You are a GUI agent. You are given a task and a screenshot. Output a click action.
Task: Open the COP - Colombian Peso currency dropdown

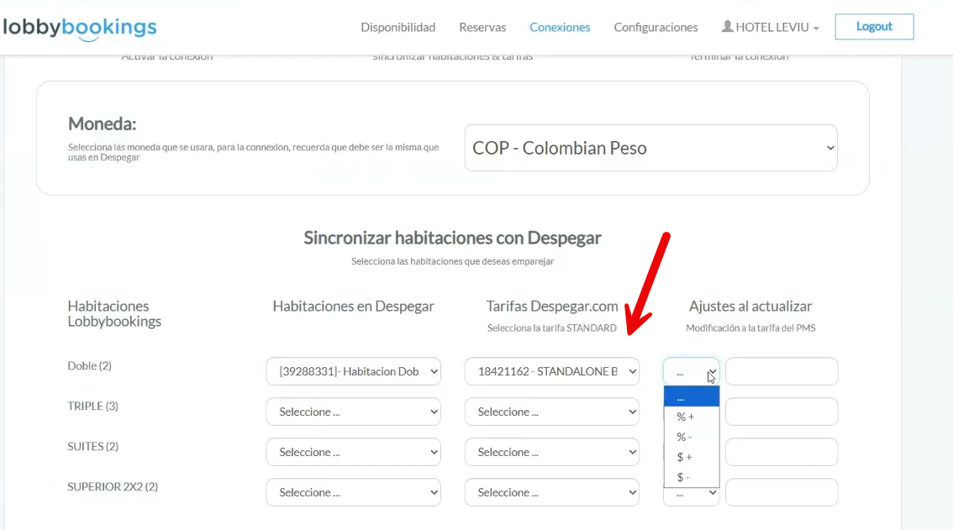(x=651, y=148)
